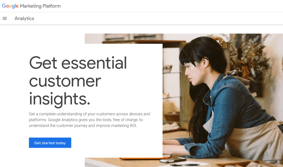Image resolution: width=283 pixels, height=167 pixels.
Task: Click the word 'insights.' in headline
Action: pos(59,99)
